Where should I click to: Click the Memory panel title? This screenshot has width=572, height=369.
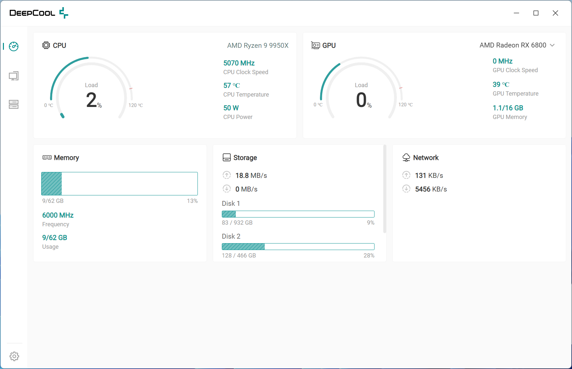[66, 158]
